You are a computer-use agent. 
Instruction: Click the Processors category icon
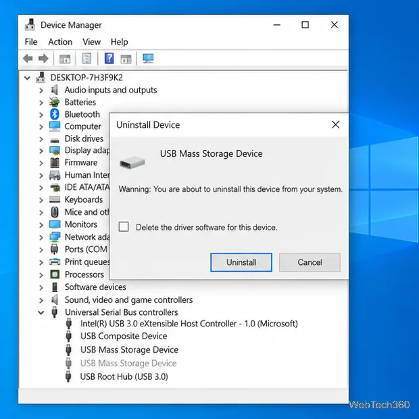[55, 274]
